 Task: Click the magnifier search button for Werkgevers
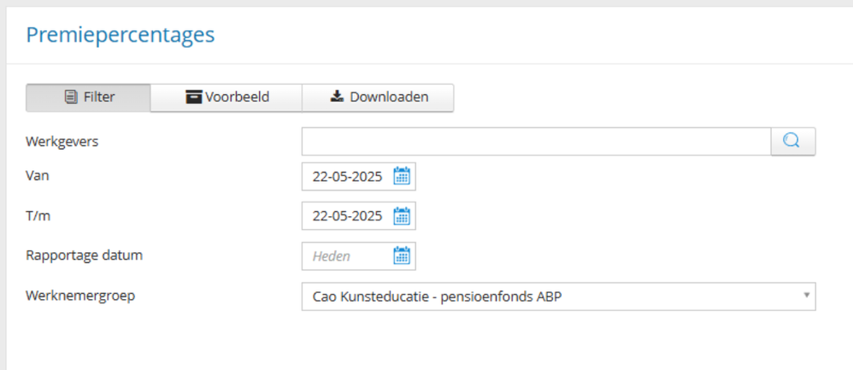792,142
